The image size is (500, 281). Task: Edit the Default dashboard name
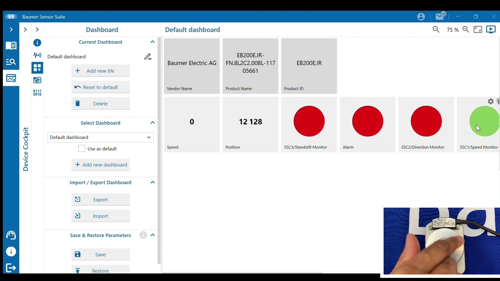[x=148, y=57]
